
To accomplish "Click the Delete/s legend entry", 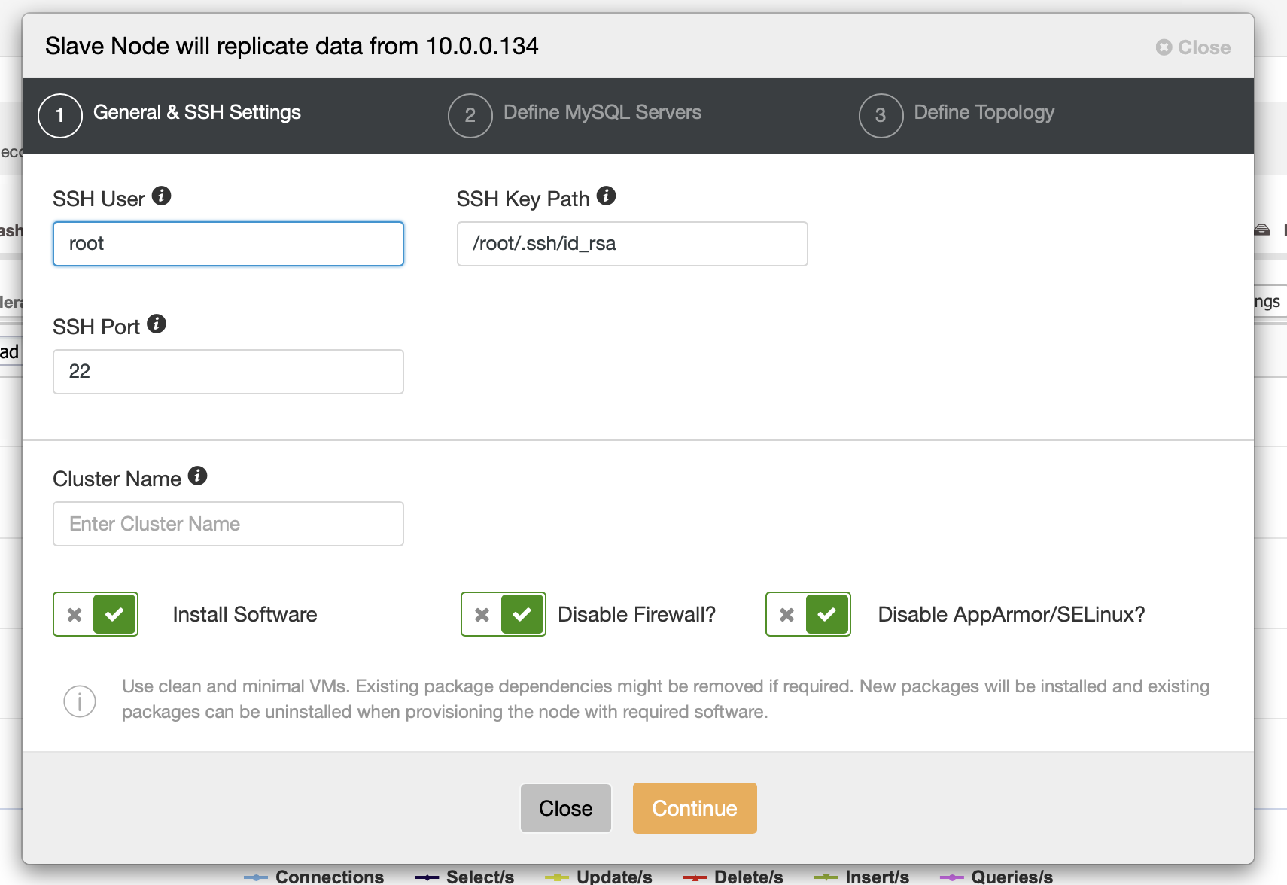I will point(733,877).
